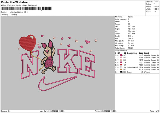160x113 pixels.
Task: Click the red heart balloon in the design
Action: point(27,43)
